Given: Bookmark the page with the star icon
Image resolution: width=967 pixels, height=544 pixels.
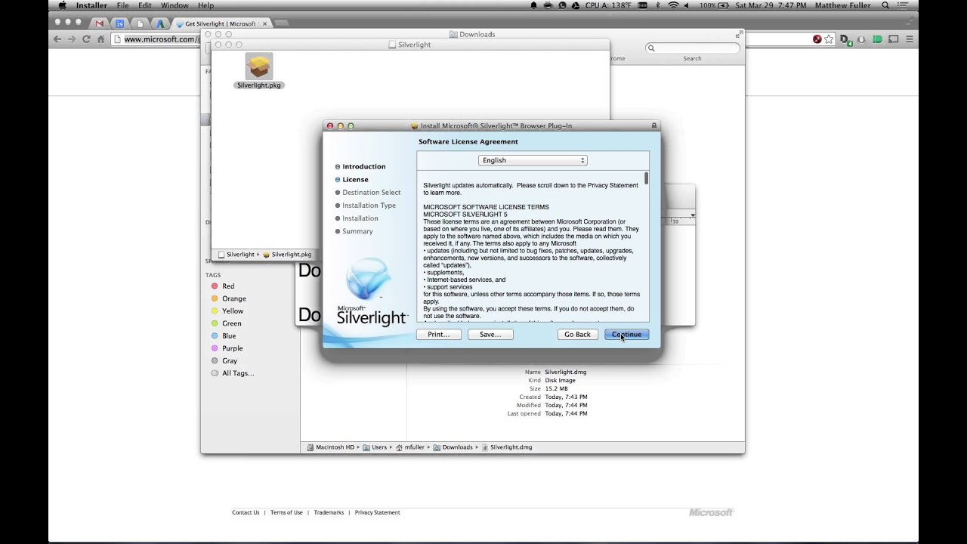Looking at the screenshot, I should pos(829,39).
